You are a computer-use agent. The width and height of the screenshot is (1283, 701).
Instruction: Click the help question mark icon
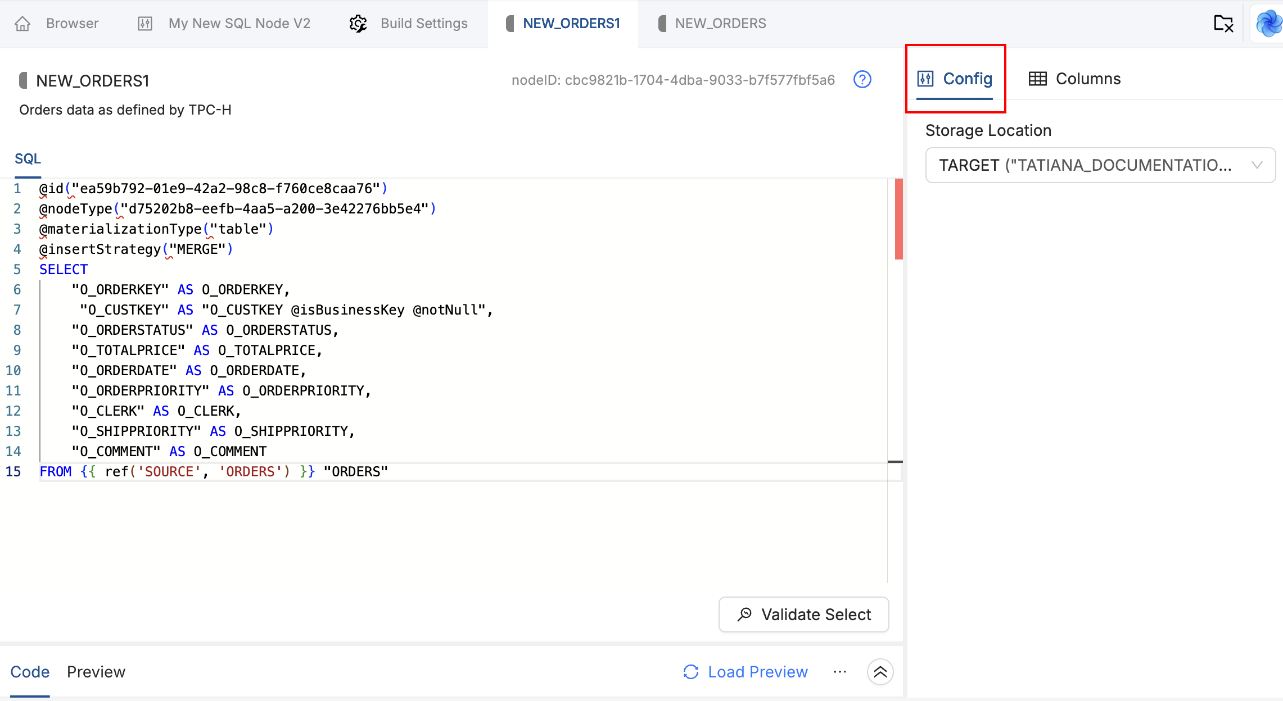pyautogui.click(x=862, y=80)
